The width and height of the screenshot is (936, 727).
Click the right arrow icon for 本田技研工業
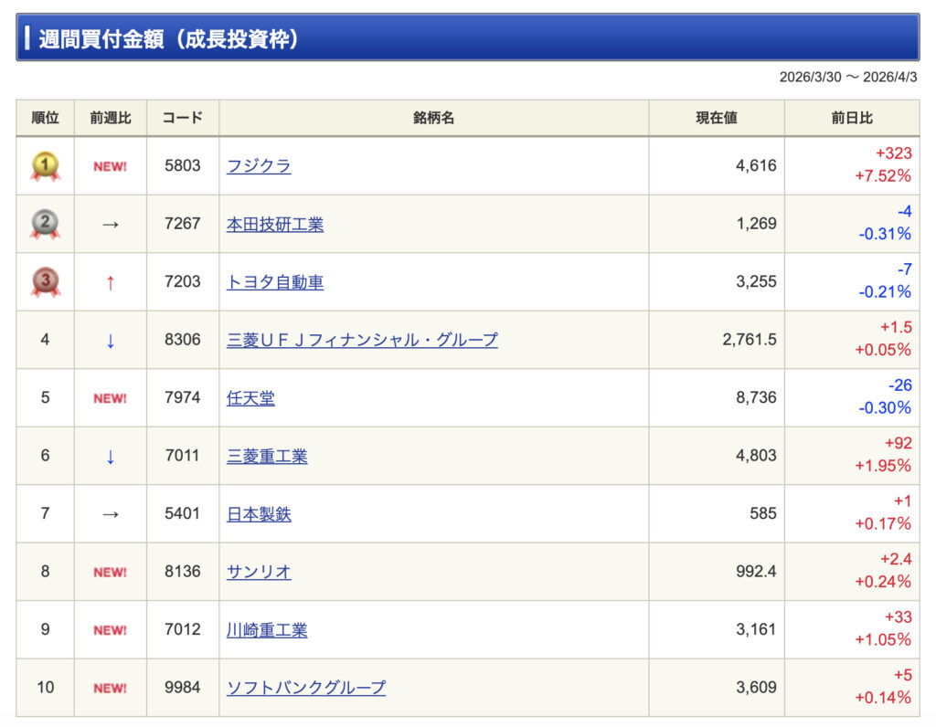tap(110, 225)
